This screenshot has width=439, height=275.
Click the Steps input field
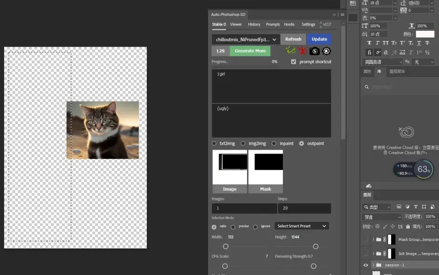pyautogui.click(x=304, y=208)
